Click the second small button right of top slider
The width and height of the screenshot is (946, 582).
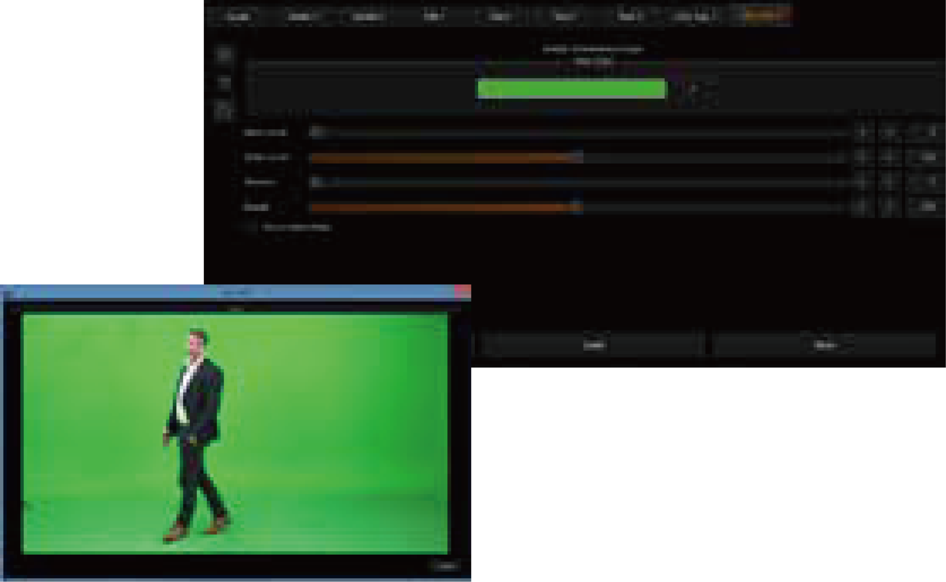pos(889,132)
